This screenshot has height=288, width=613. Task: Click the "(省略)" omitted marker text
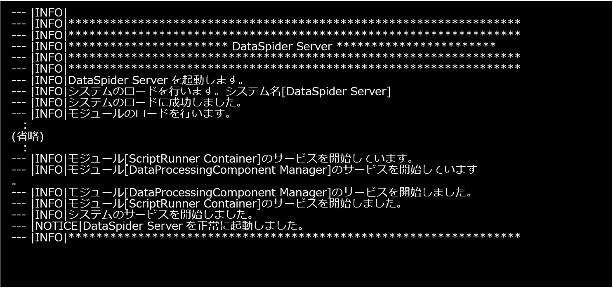click(28, 136)
